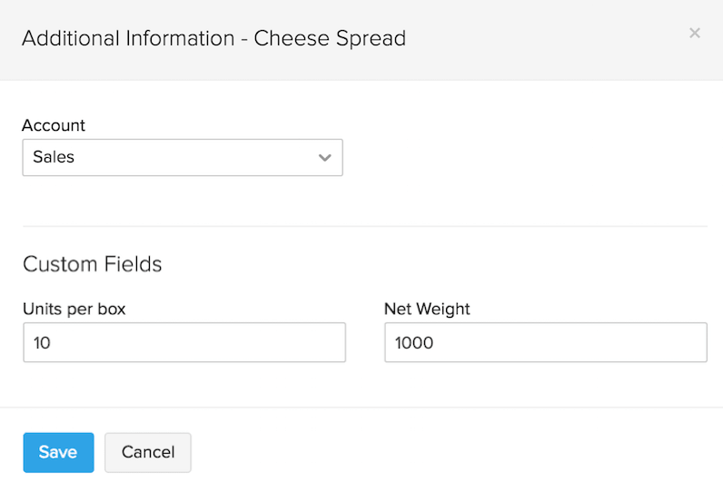This screenshot has width=723, height=492.
Task: Click the 'Sales' selected account value
Action: coord(54,157)
